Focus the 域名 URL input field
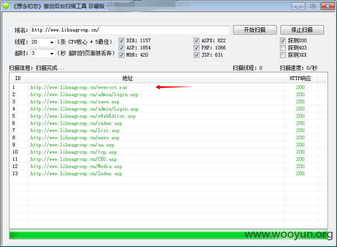 point(130,30)
